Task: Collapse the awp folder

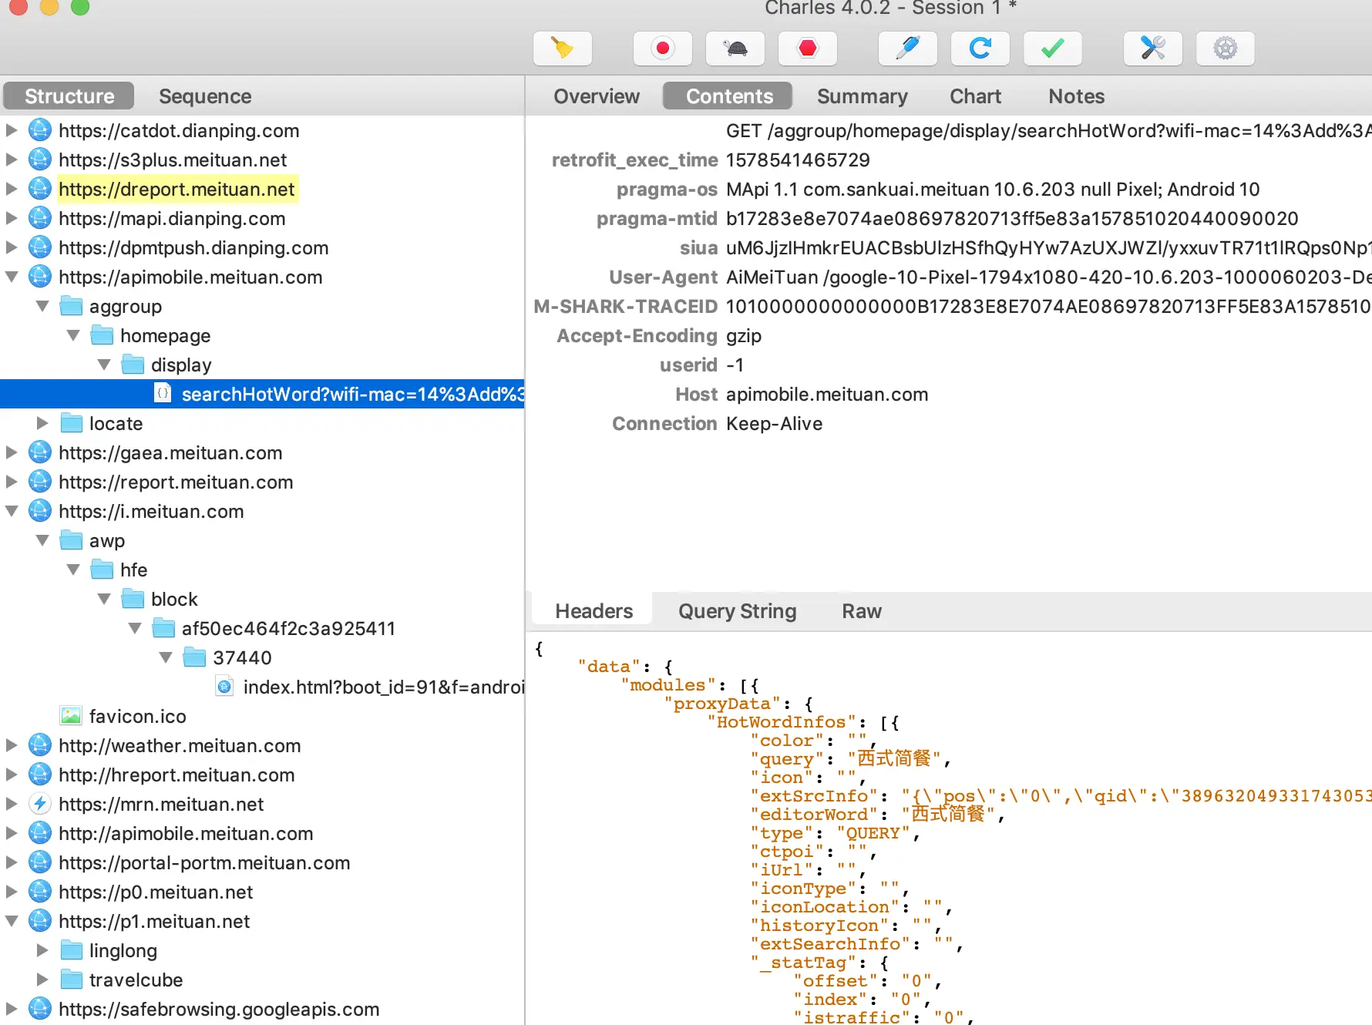Action: pos(42,540)
